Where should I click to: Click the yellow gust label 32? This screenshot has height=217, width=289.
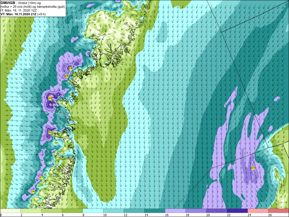click(x=50, y=132)
